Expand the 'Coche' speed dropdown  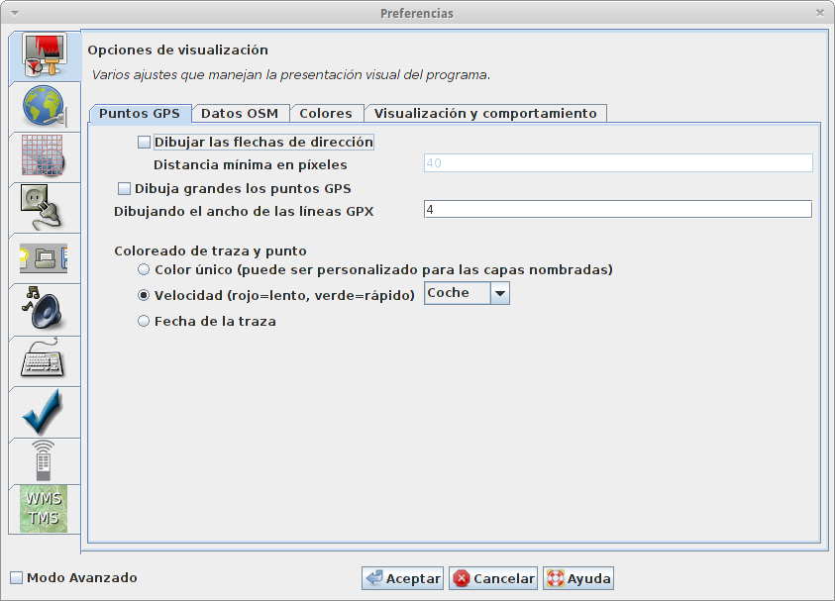tap(500, 293)
